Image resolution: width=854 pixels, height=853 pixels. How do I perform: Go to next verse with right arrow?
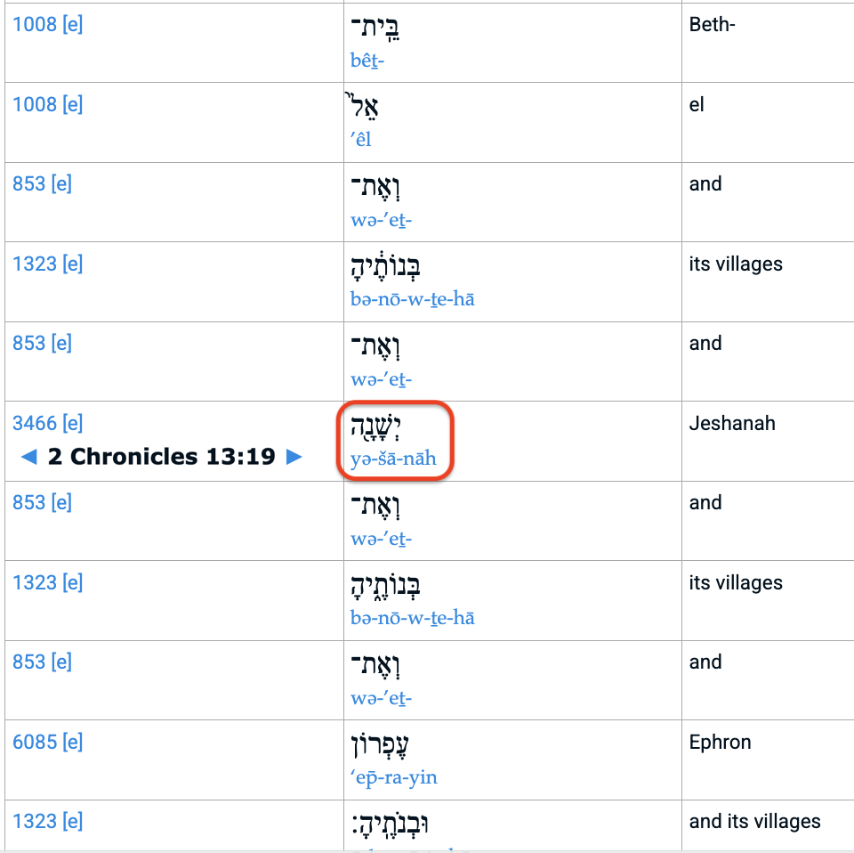(x=294, y=457)
